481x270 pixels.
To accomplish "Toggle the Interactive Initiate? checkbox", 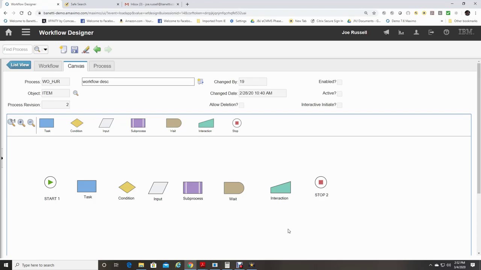I will click(x=340, y=105).
